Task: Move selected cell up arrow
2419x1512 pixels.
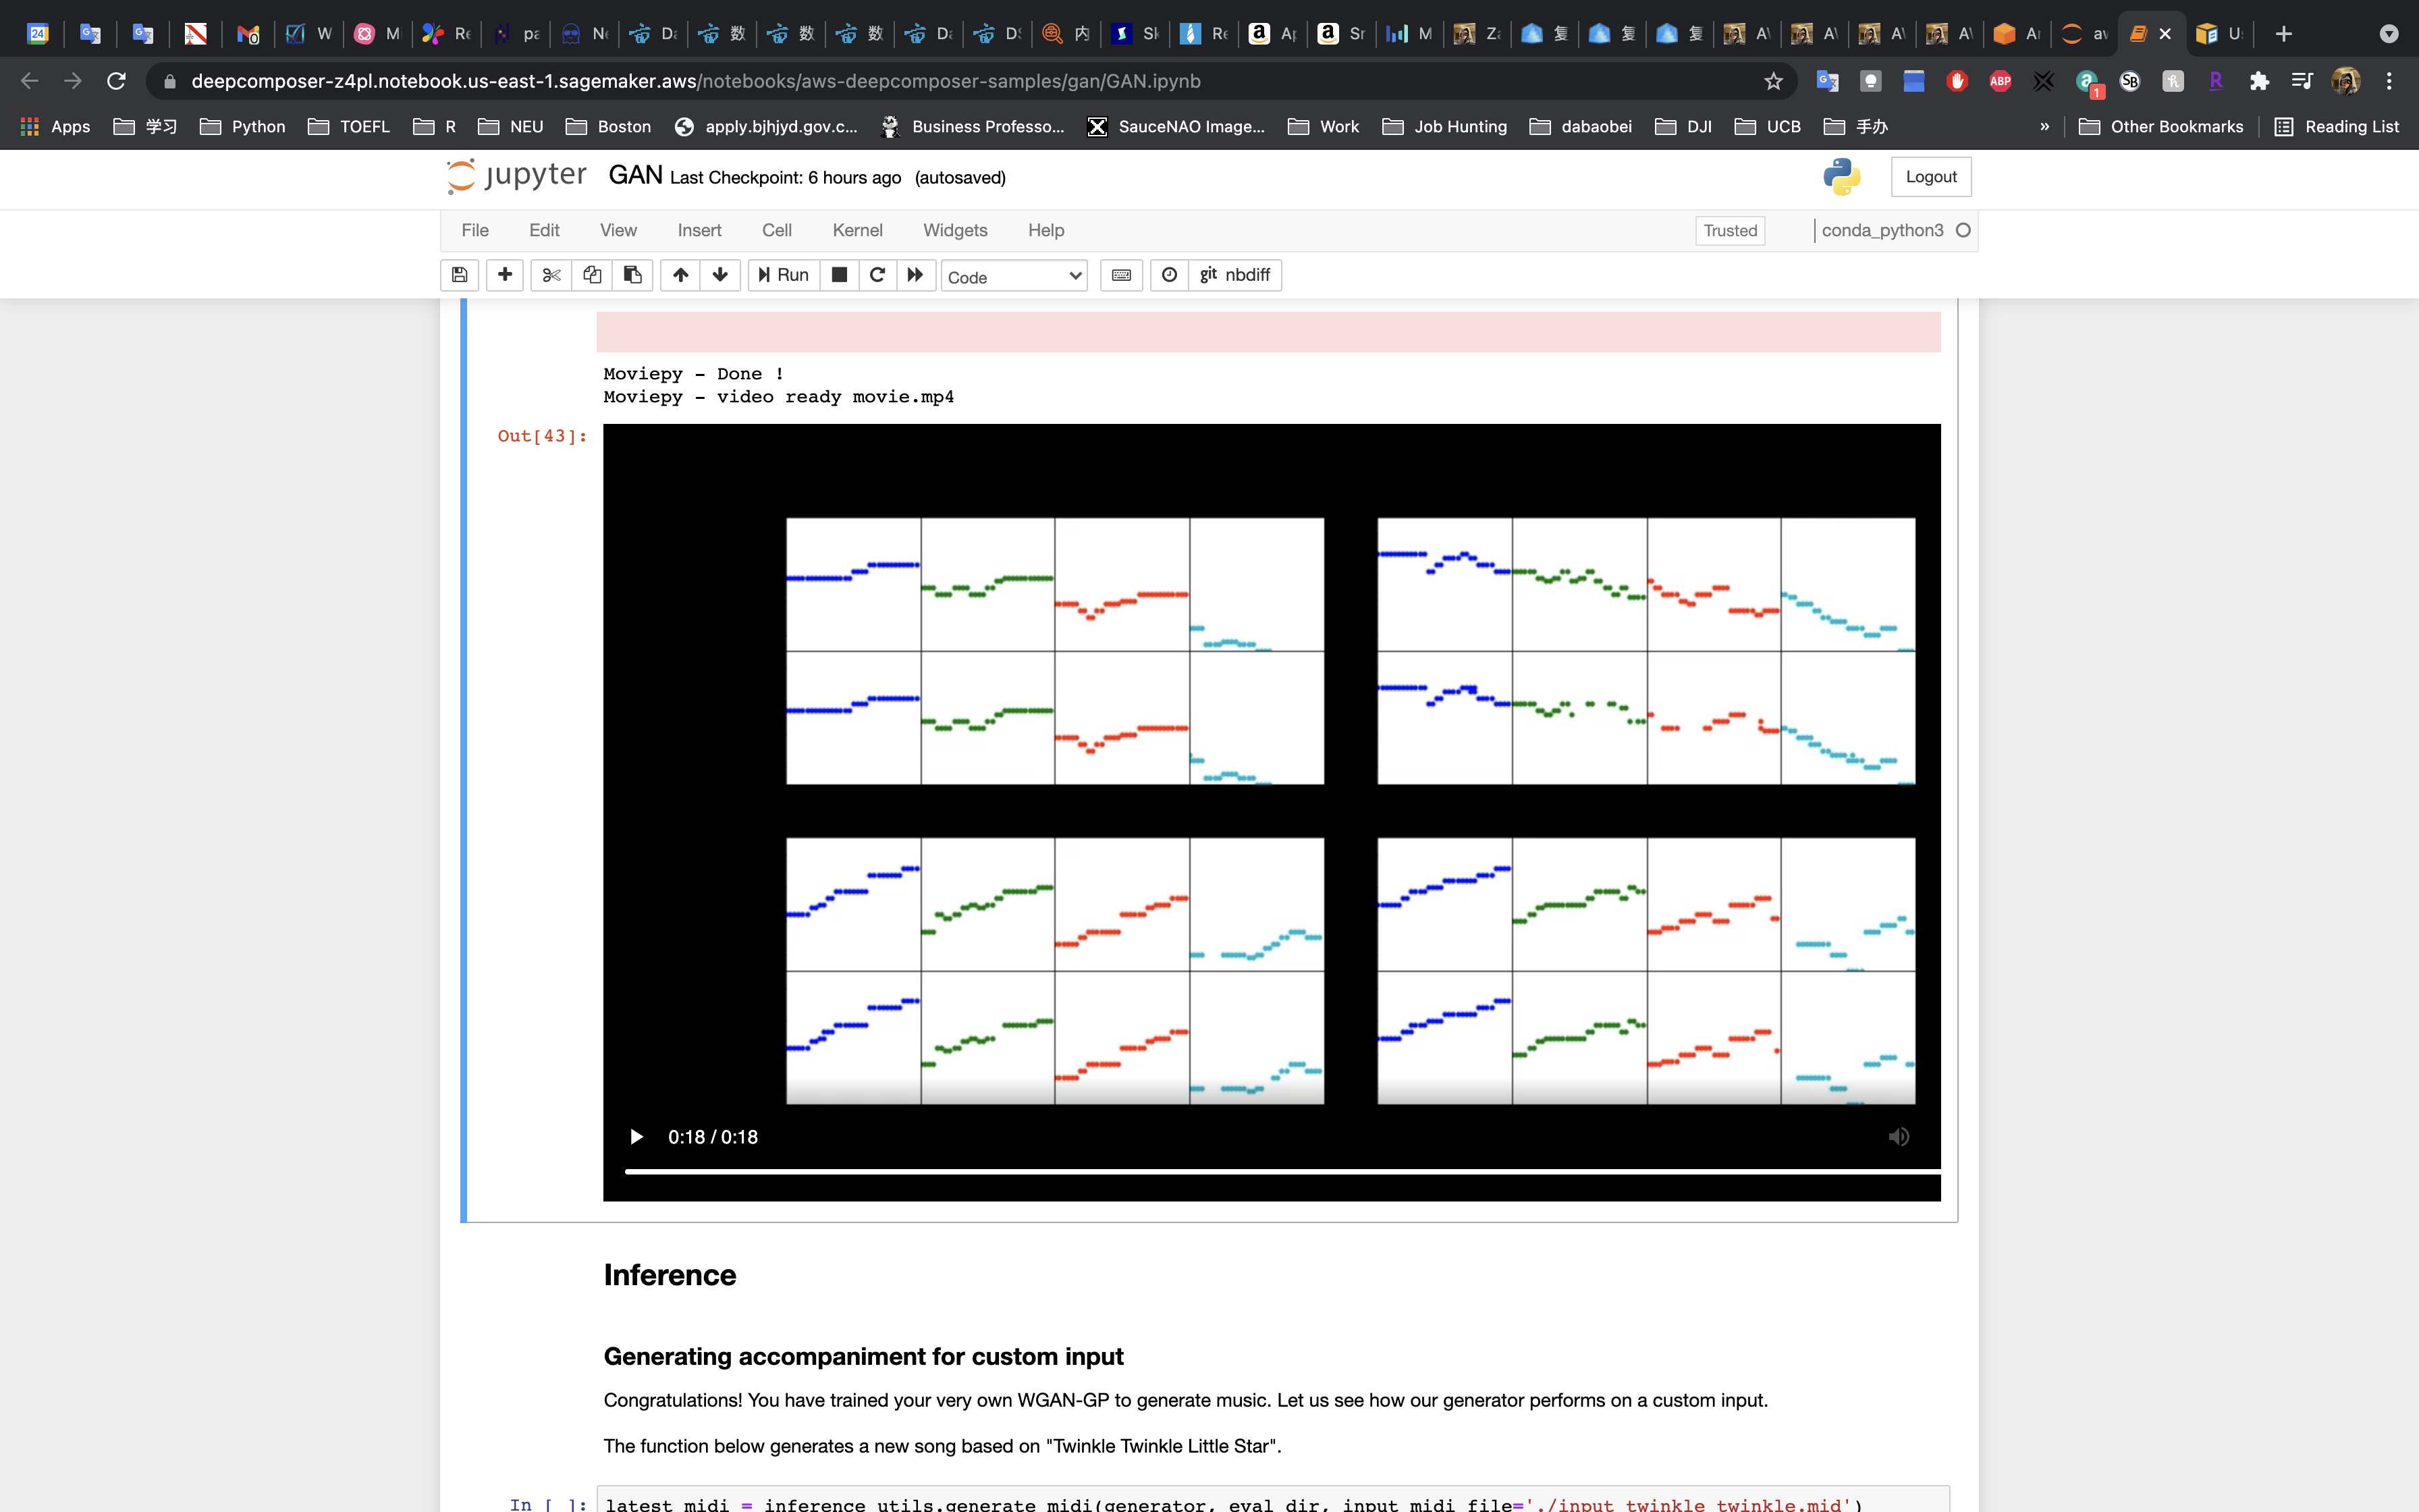Action: pyautogui.click(x=680, y=275)
